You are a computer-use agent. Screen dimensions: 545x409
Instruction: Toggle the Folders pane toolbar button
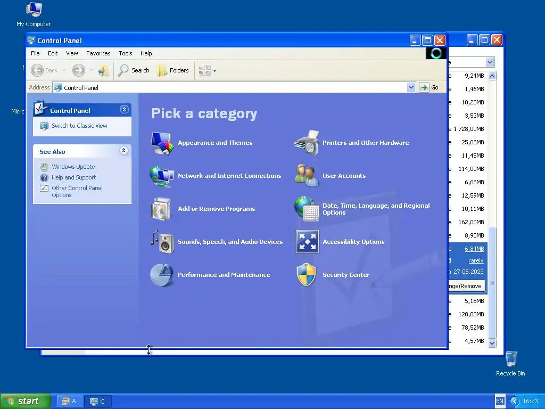[173, 70]
